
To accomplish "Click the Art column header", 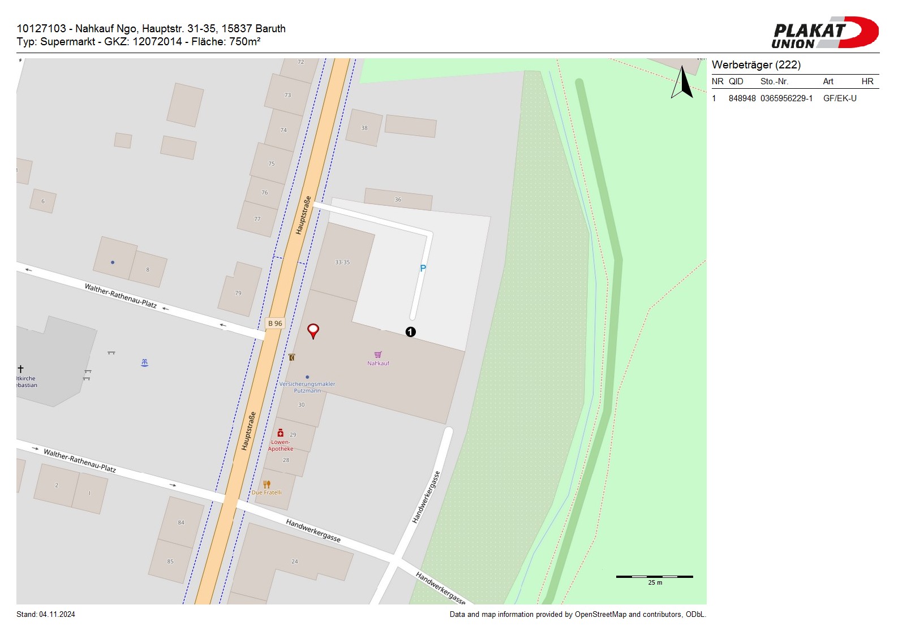I will point(828,81).
